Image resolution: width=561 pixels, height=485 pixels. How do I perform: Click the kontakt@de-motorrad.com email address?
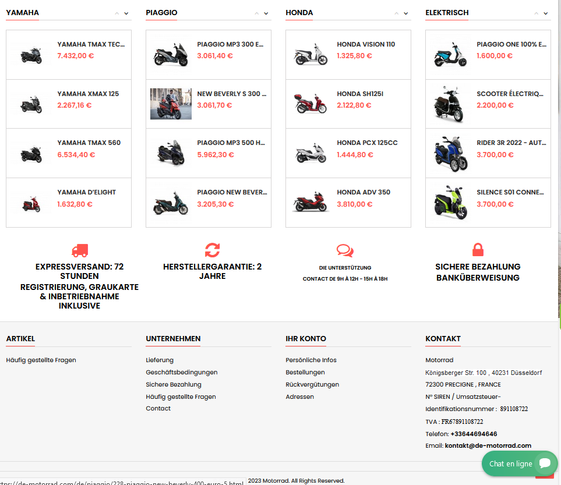pos(488,445)
